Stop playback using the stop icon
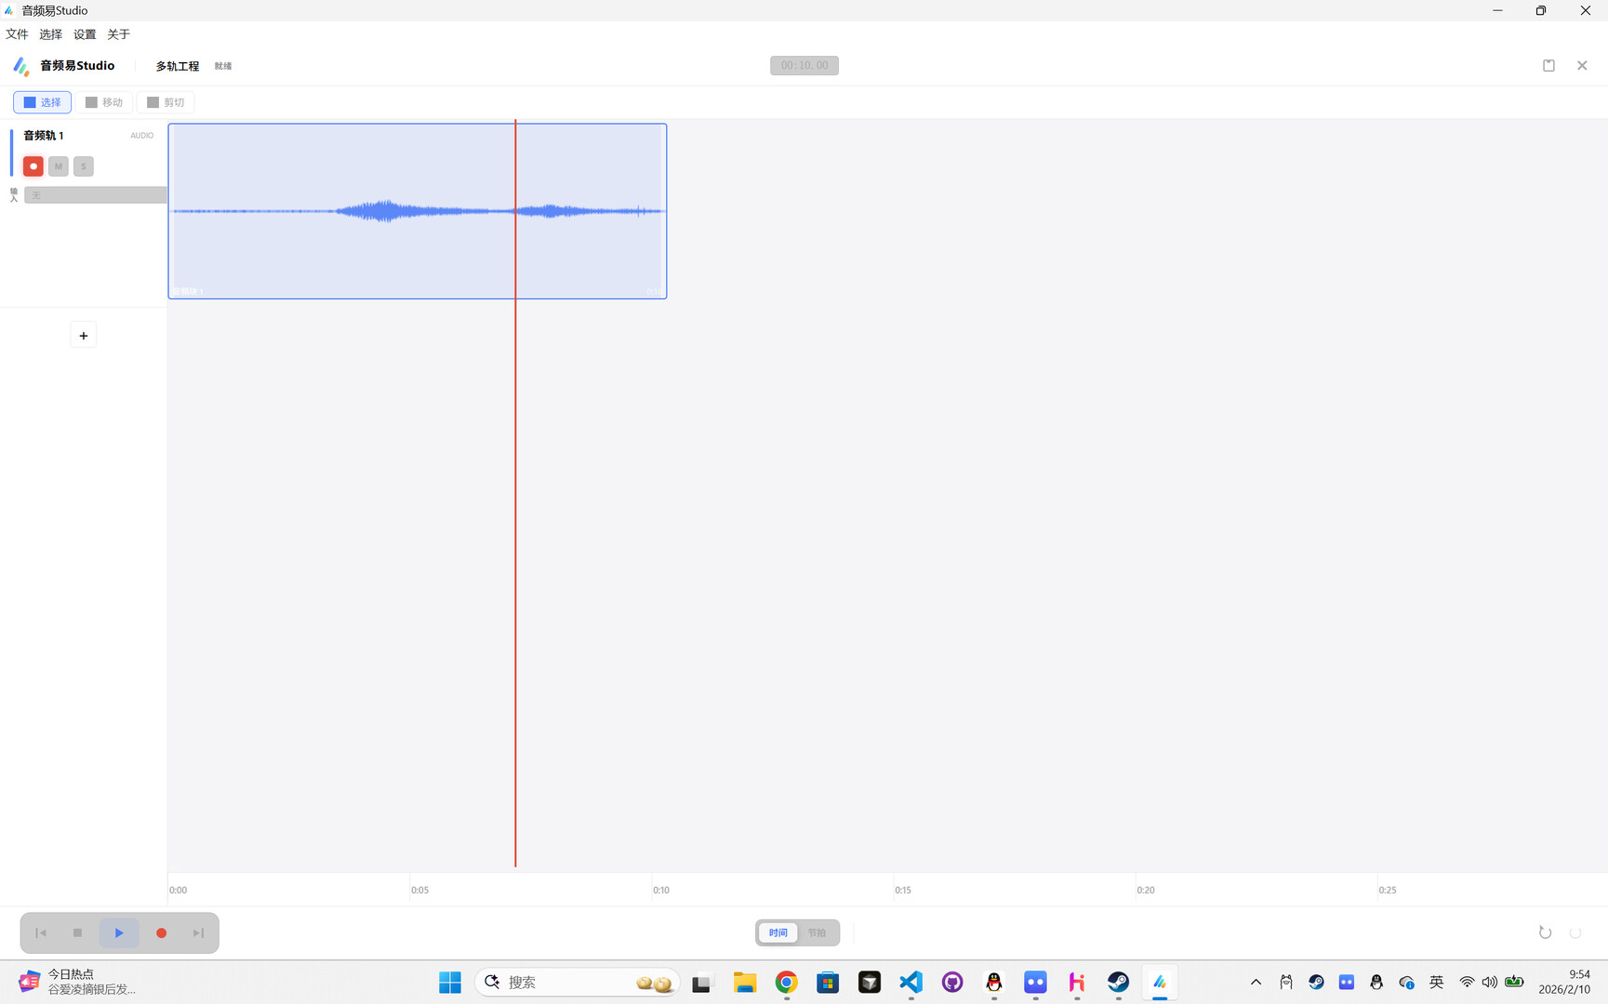The width and height of the screenshot is (1608, 1004). [78, 932]
